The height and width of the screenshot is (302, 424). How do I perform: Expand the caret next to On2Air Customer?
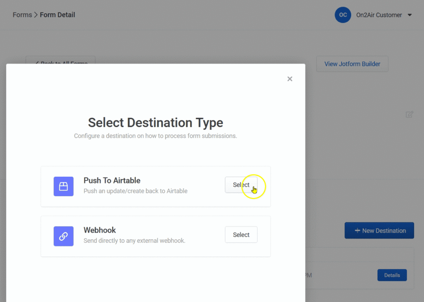[410, 15]
